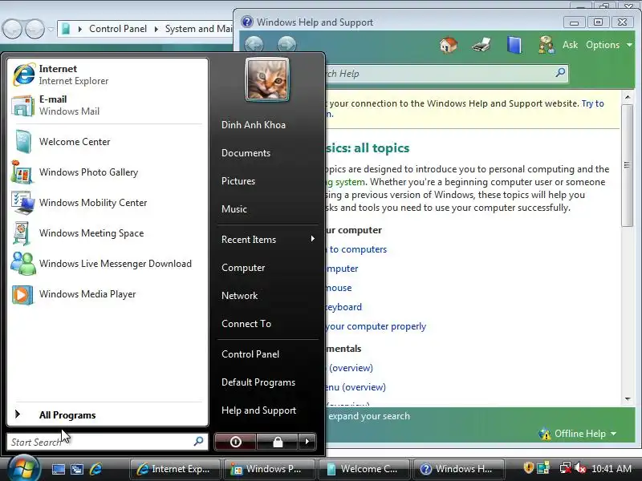Viewport: 642px width, 481px height.
Task: Open Windows Mobility Center
Action: coord(108,203)
